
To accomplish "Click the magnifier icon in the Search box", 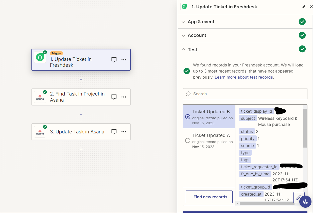I will point(188,94).
